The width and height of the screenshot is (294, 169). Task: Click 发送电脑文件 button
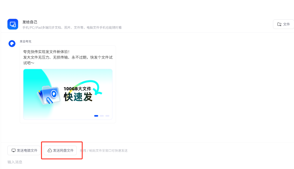(x=24, y=150)
